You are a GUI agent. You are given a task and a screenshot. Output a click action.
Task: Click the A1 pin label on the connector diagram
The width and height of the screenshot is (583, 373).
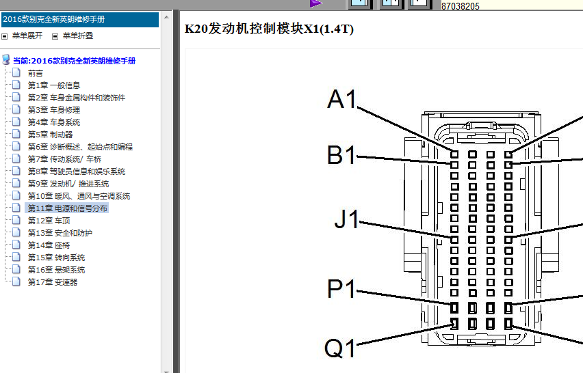[x=342, y=99]
